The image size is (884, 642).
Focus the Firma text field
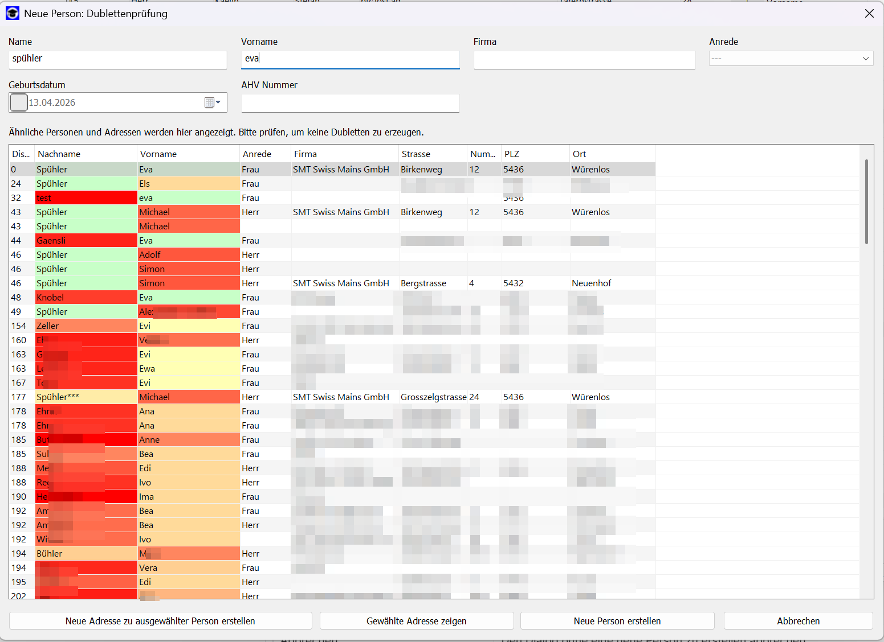pyautogui.click(x=584, y=60)
